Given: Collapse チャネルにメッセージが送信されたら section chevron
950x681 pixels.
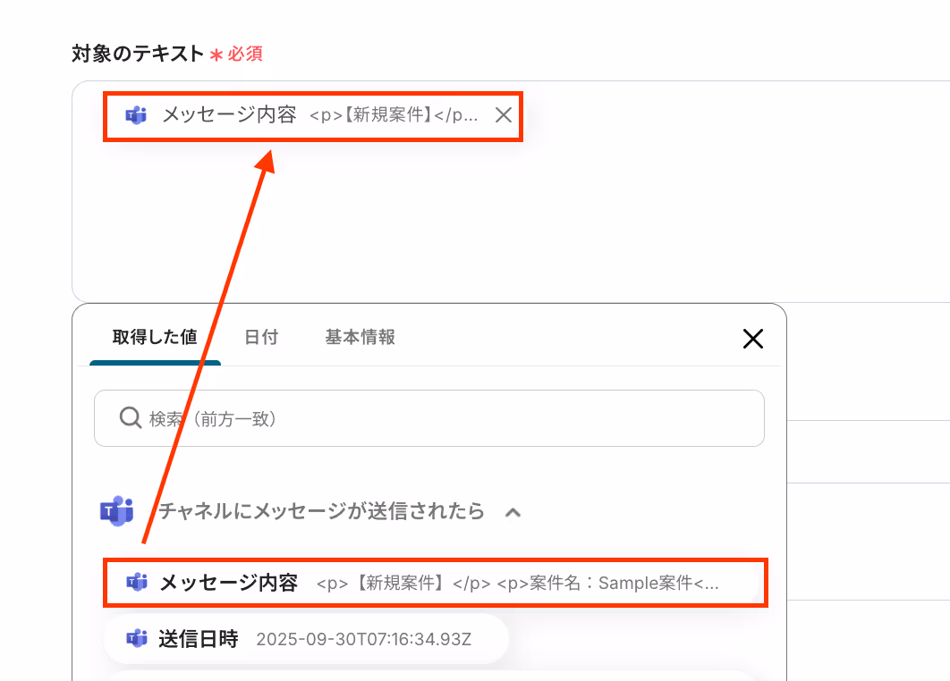Looking at the screenshot, I should point(513,513).
